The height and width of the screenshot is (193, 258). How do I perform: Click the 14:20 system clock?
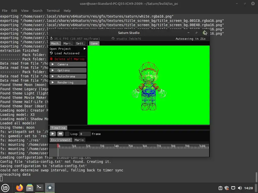tap(248, 188)
